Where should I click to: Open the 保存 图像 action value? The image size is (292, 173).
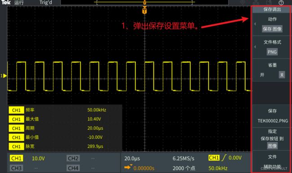point(272,29)
